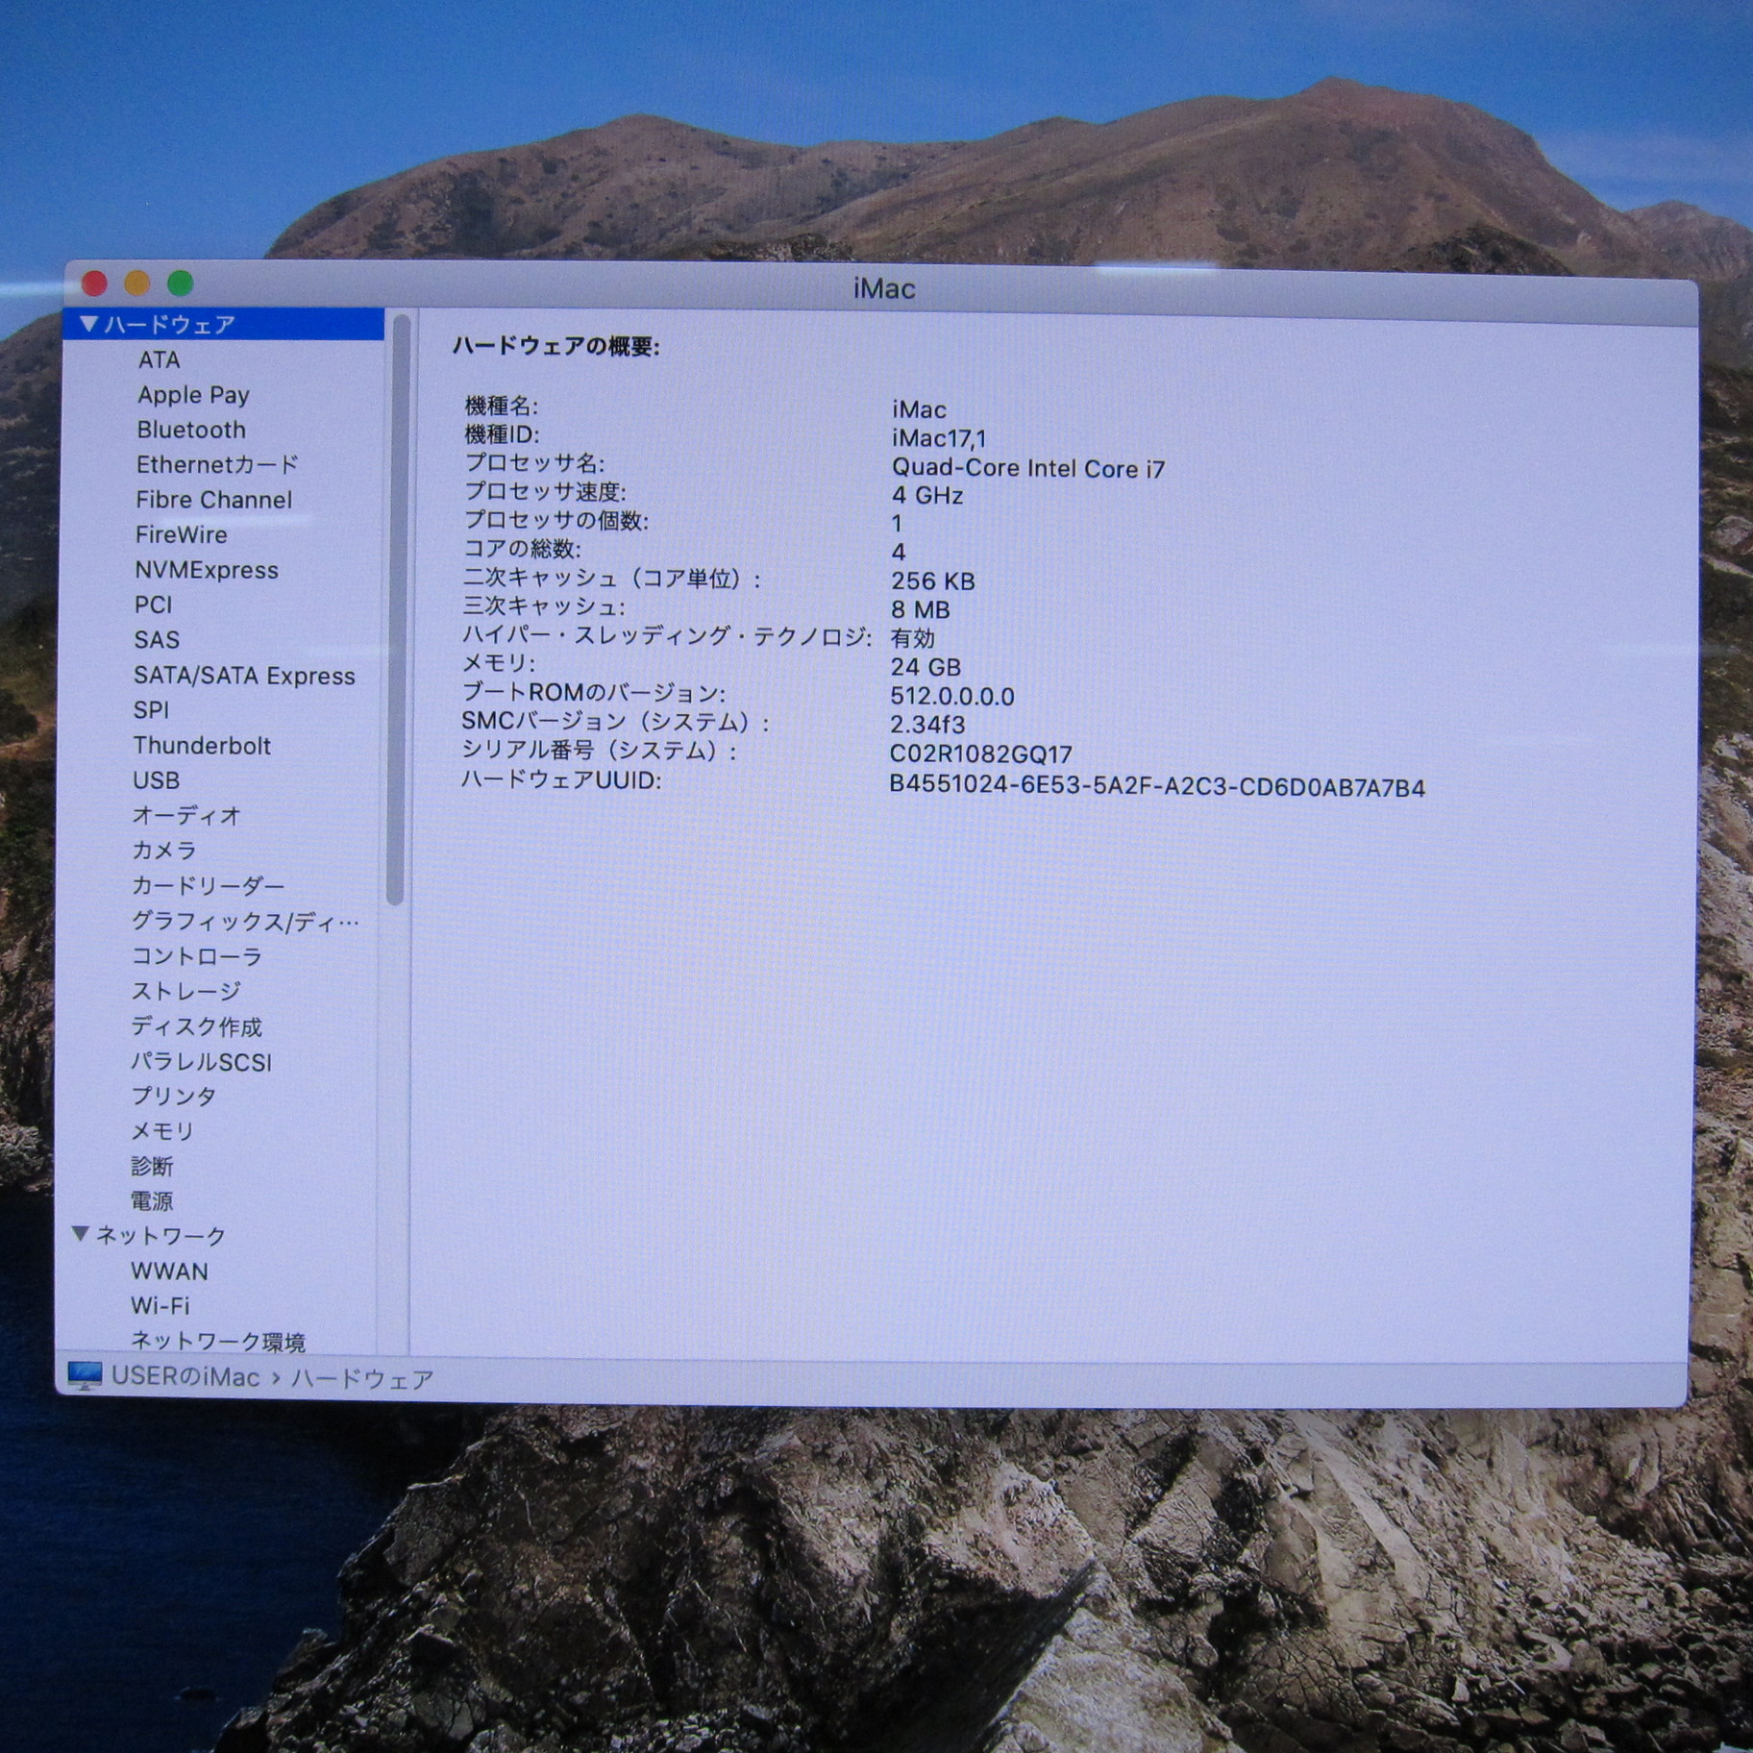
Task: Maximize window with green button
Action: pyautogui.click(x=181, y=284)
